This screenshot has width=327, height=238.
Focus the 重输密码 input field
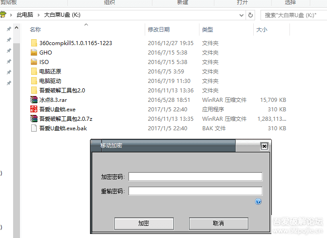click(x=195, y=191)
